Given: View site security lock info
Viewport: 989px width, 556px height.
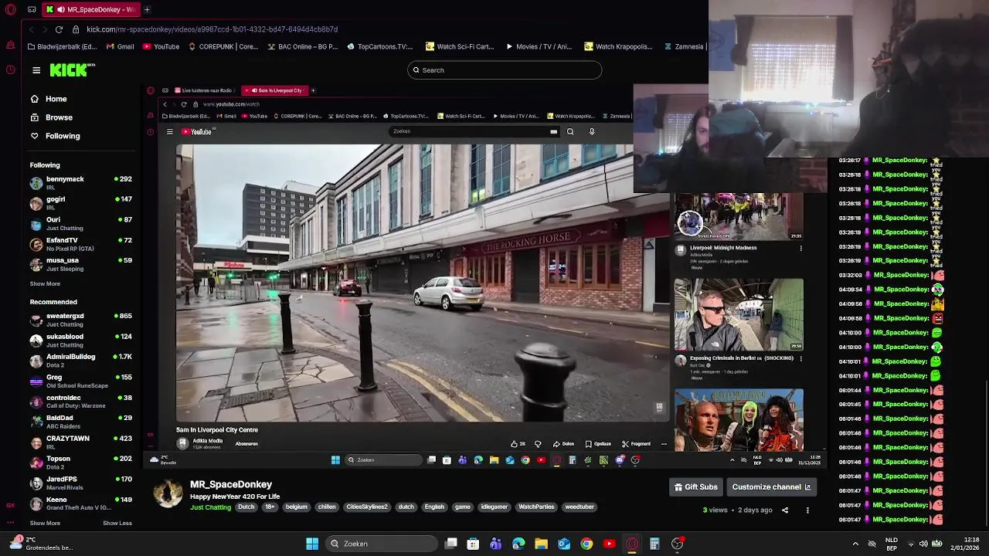Looking at the screenshot, I should [76, 29].
